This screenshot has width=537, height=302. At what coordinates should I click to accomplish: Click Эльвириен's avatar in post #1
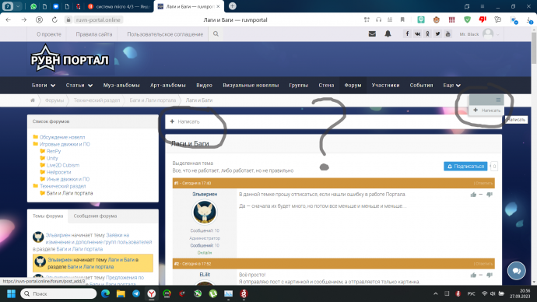click(x=205, y=212)
